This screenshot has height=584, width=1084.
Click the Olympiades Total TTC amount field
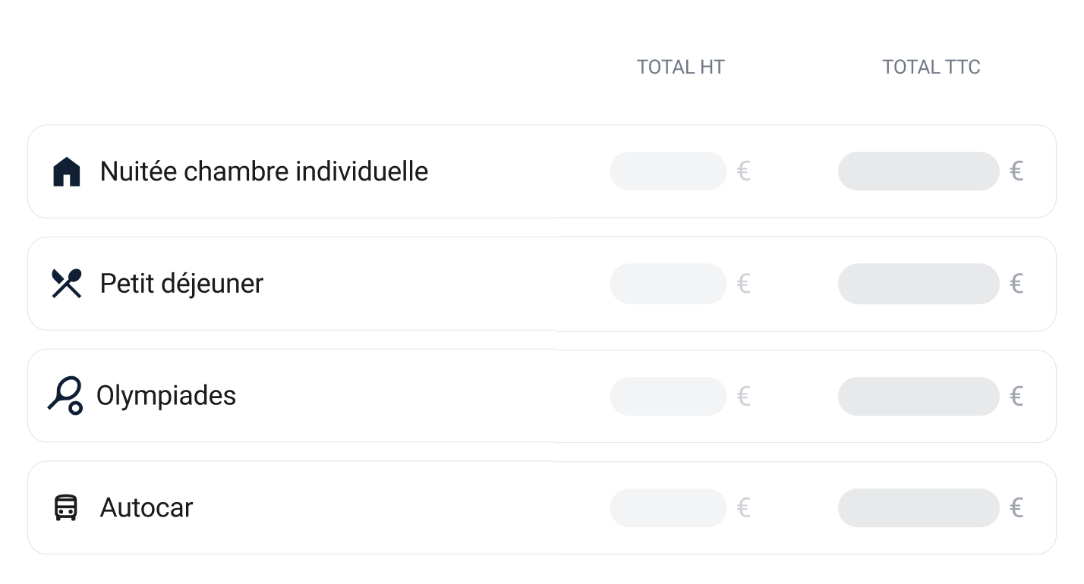click(x=918, y=396)
